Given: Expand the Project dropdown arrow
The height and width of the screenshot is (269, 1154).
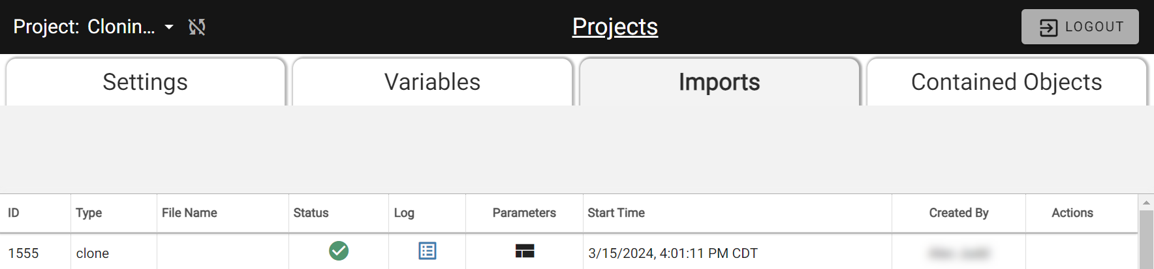Looking at the screenshot, I should tap(169, 27).
